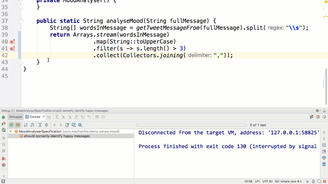The width and height of the screenshot is (328, 184).
Task: Click the editor vertical scrollbar
Action: pos(326,86)
